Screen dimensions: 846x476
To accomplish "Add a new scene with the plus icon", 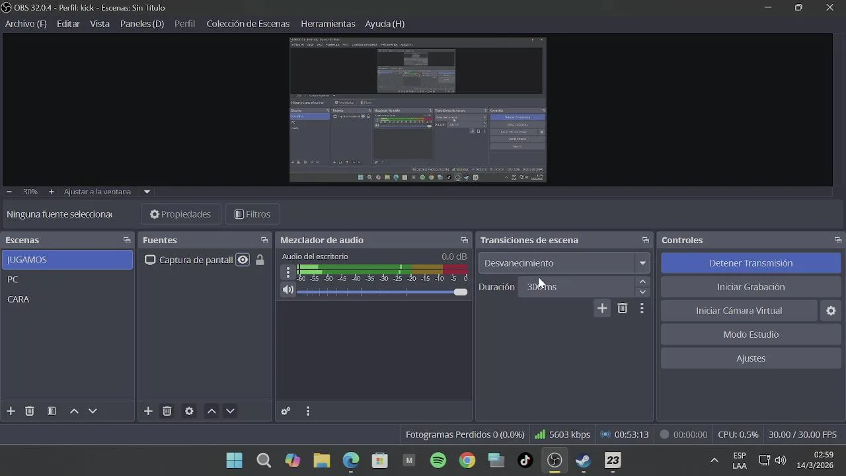I will pyautogui.click(x=11, y=411).
